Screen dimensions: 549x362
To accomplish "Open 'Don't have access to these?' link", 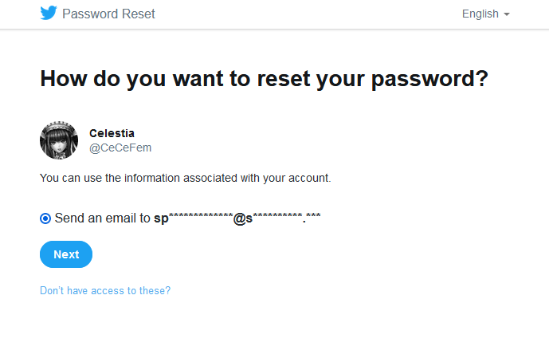I will tap(105, 291).
